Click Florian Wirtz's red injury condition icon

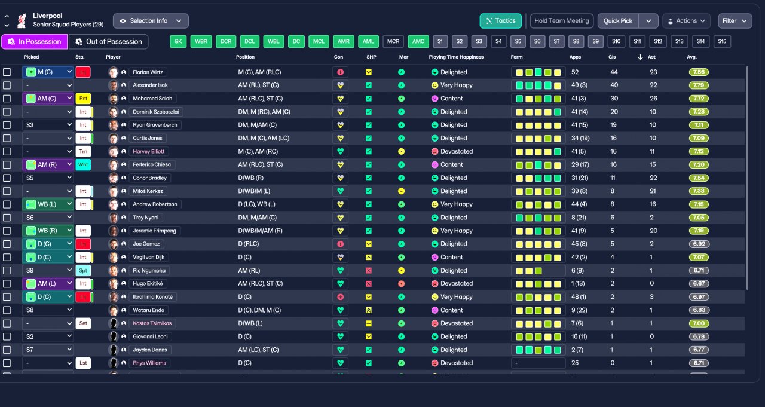click(341, 72)
